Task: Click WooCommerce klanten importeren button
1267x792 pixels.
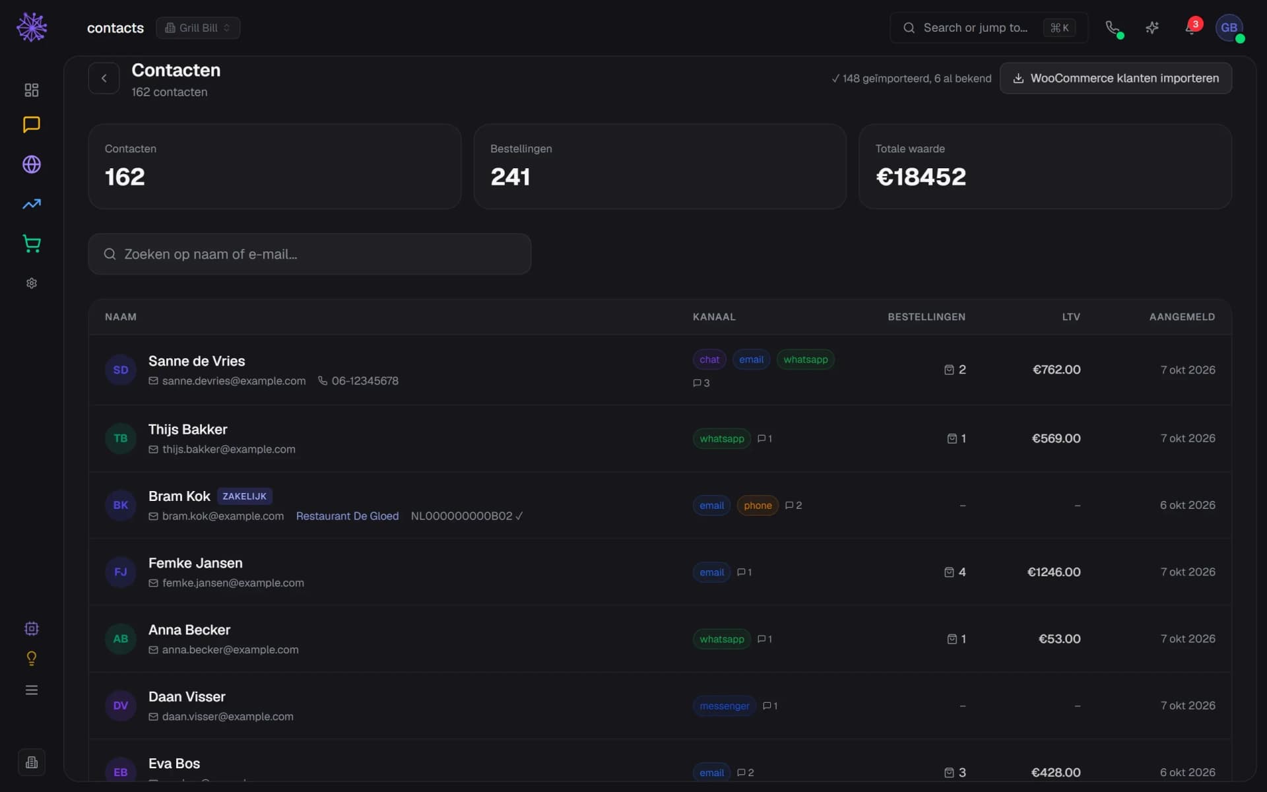Action: 1116,78
